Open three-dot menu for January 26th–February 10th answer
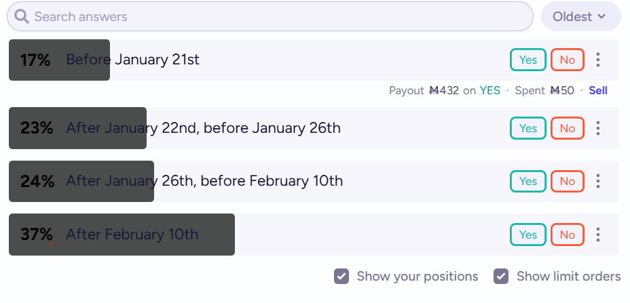This screenshot has height=303, width=630. (598, 181)
